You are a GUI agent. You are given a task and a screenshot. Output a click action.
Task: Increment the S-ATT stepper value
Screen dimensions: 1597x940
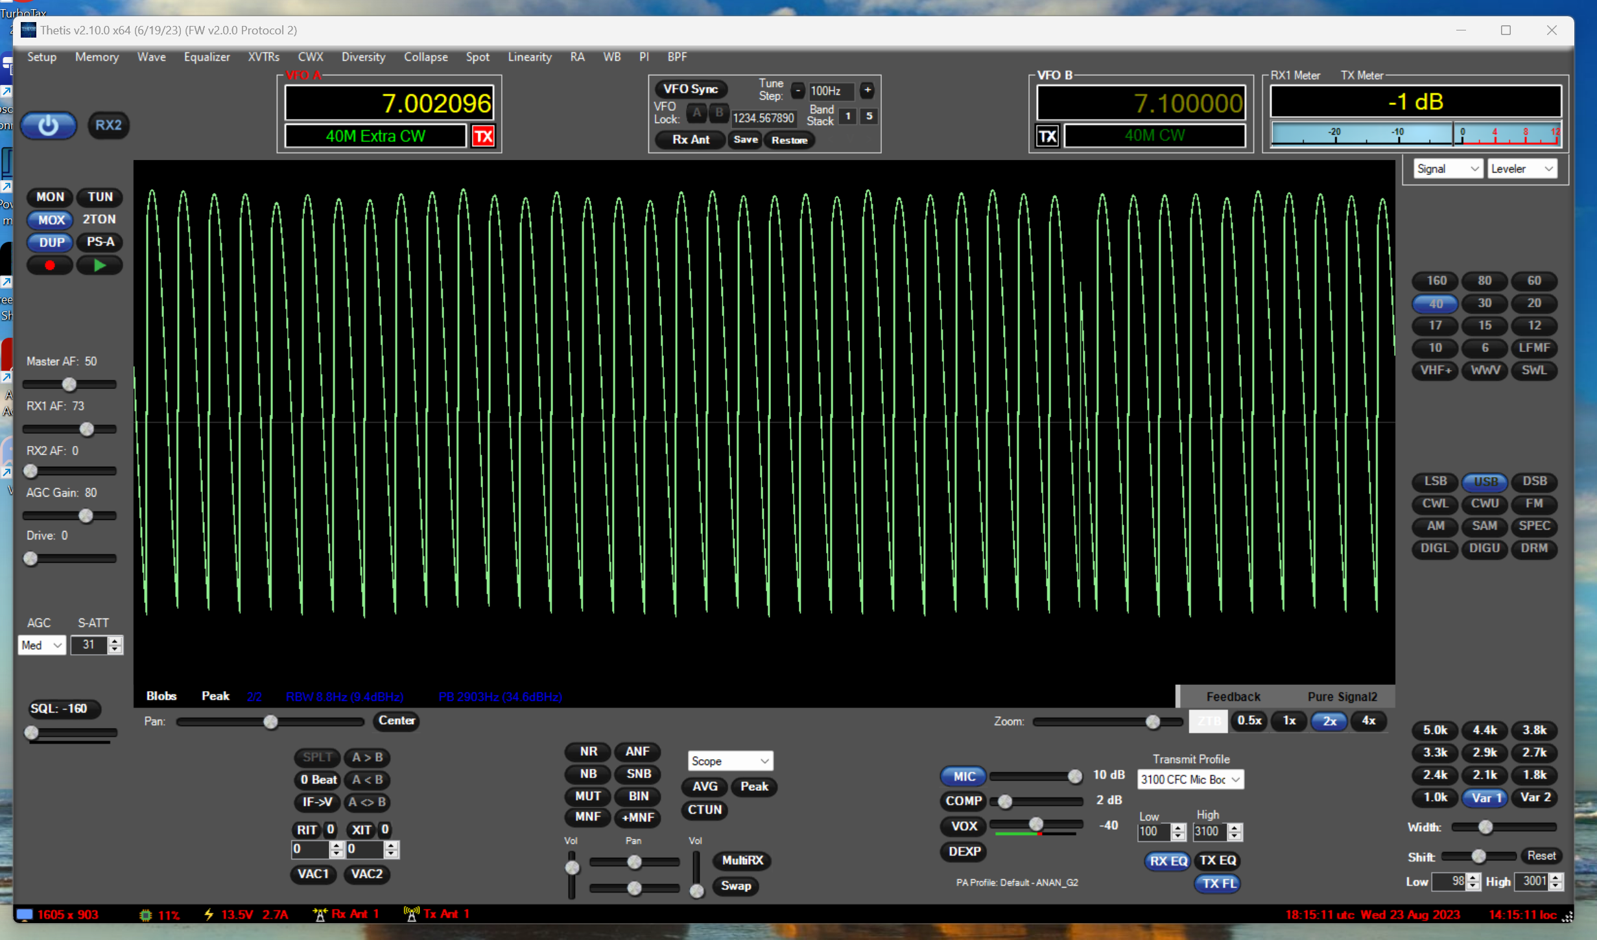(x=115, y=641)
